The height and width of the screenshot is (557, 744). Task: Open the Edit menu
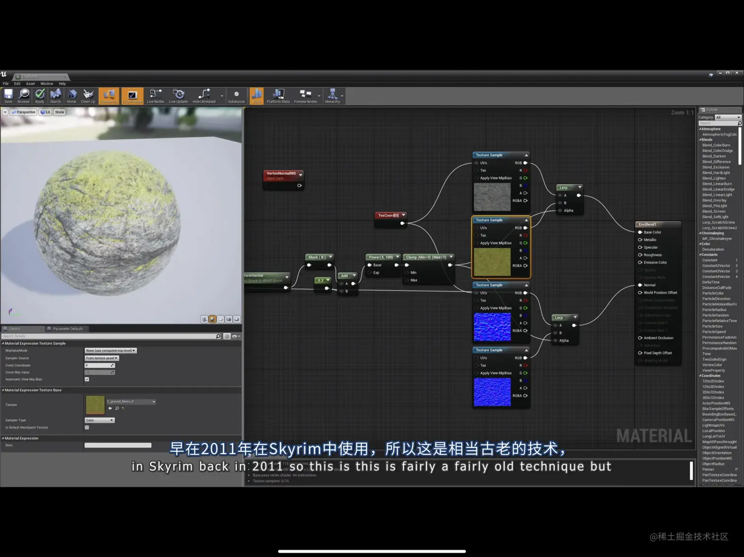click(17, 84)
